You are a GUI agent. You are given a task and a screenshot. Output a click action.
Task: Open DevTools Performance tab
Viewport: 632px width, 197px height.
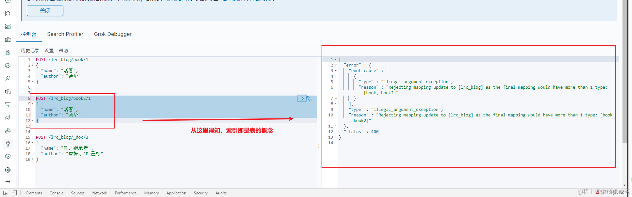pos(126,193)
